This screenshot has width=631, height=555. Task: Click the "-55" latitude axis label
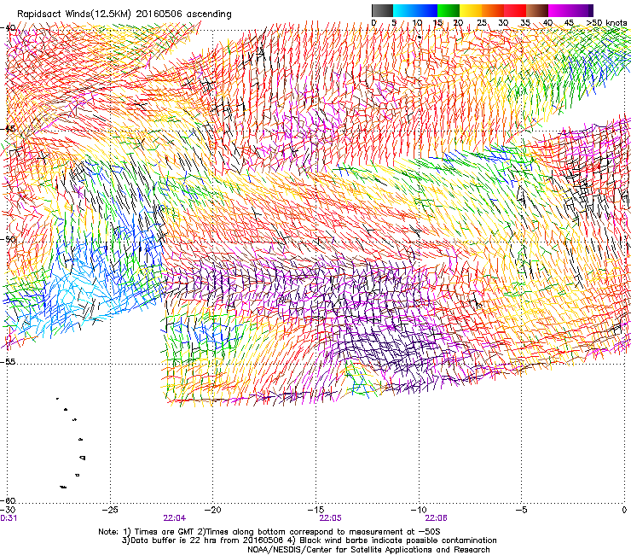click(x=9, y=361)
